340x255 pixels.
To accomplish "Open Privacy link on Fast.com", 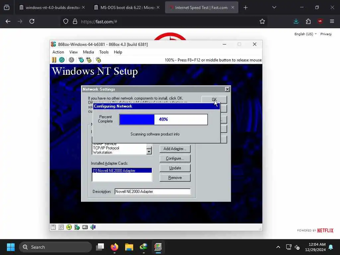I will 326,34.
